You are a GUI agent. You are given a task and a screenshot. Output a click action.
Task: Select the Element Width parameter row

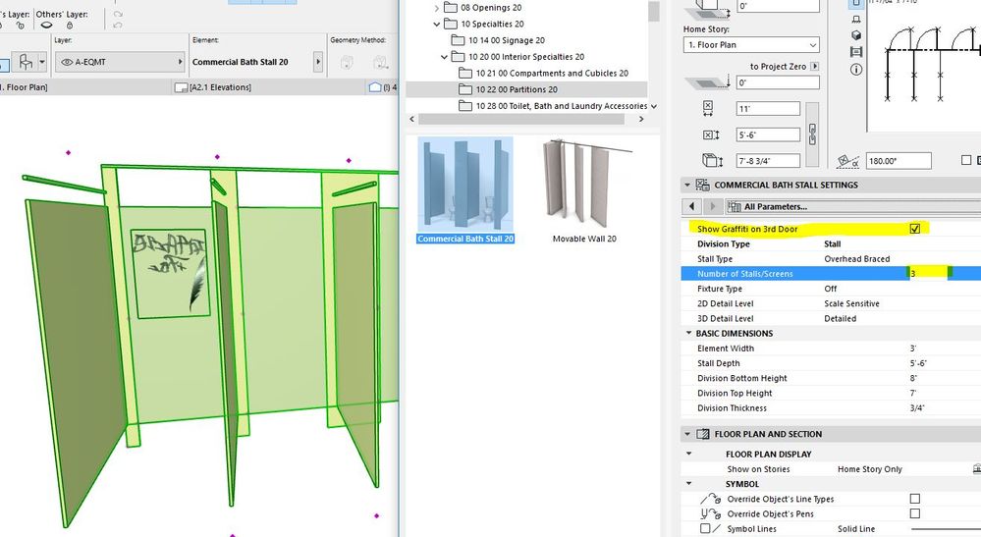831,349
